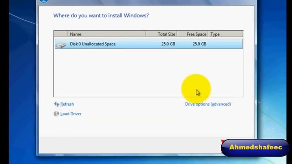Open Drive options (advanced)
The image size is (292, 164).
click(x=208, y=104)
